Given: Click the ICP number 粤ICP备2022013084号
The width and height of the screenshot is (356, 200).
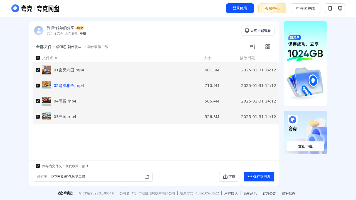Looking at the screenshot, I should click(97, 193).
